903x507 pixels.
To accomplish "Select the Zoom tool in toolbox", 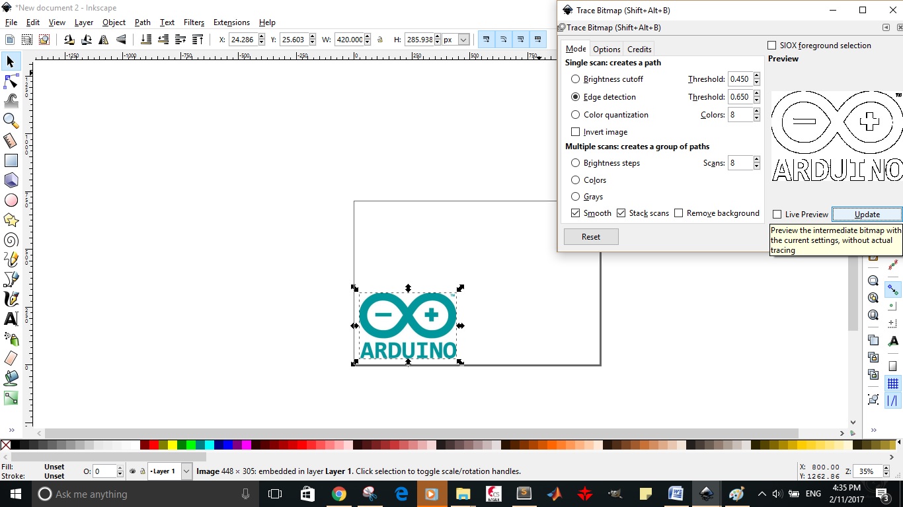I will [11, 121].
